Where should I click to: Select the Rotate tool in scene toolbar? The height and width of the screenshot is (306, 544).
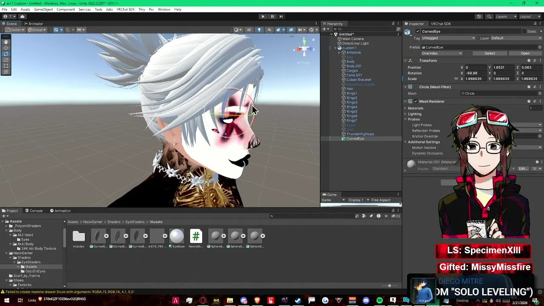pos(6,54)
